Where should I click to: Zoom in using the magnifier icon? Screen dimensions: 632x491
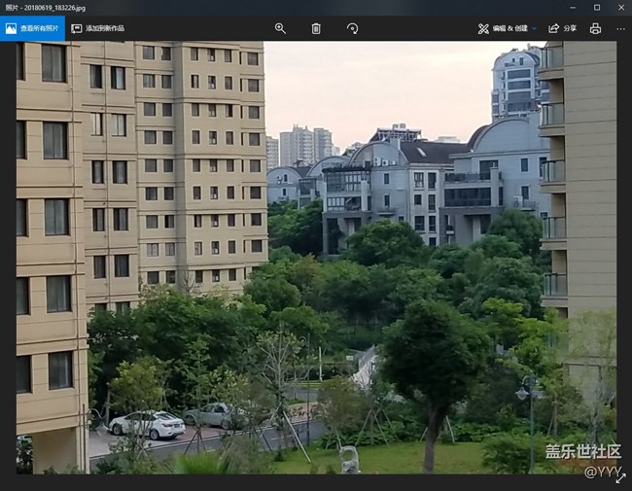pyautogui.click(x=280, y=28)
